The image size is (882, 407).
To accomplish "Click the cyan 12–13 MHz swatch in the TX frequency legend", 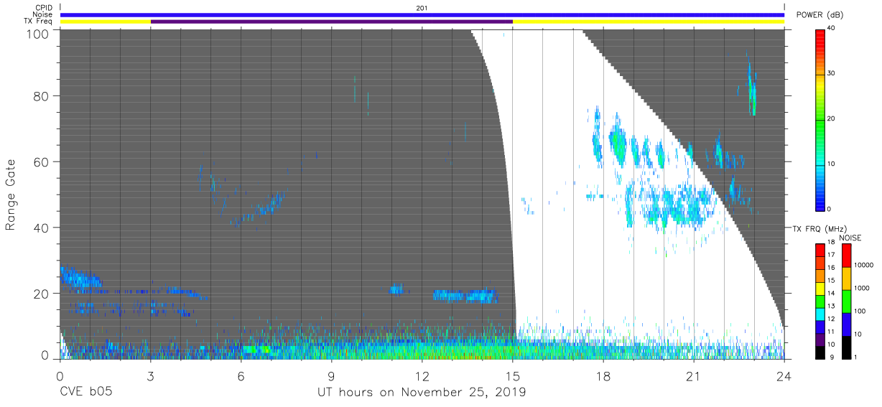I will (820, 313).
